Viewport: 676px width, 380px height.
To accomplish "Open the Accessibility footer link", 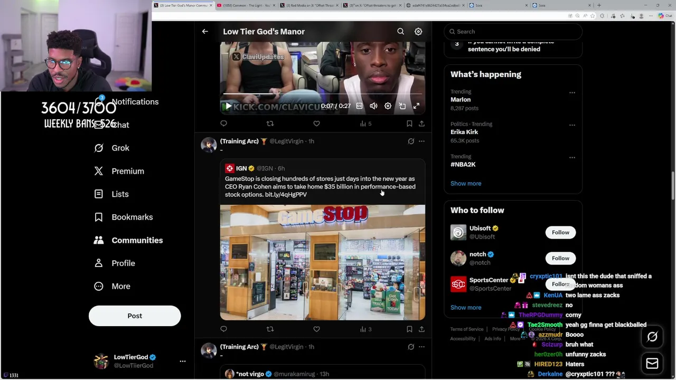I will tap(463, 339).
